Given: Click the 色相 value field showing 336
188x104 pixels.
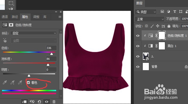Looking at the screenshot, I should tap(51, 48).
